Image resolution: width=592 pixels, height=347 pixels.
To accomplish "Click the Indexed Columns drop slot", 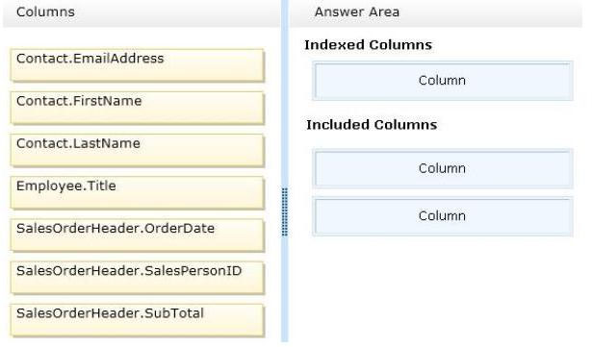I will pos(443,81).
